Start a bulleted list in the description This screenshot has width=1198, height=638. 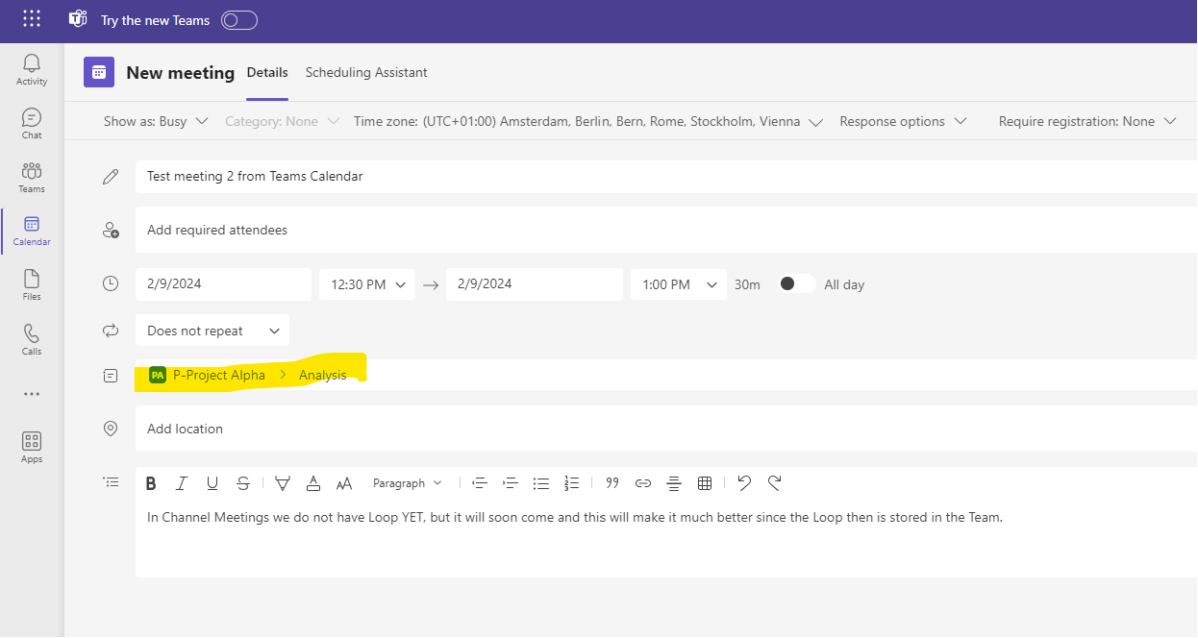pos(541,482)
